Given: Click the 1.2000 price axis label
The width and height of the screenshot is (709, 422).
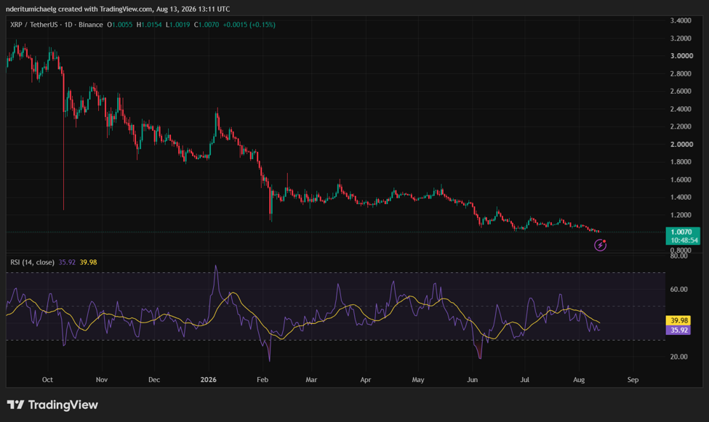Looking at the screenshot, I should click(x=681, y=215).
